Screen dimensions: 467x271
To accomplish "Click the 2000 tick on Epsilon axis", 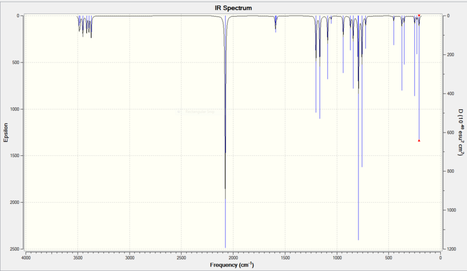I will [15, 202].
